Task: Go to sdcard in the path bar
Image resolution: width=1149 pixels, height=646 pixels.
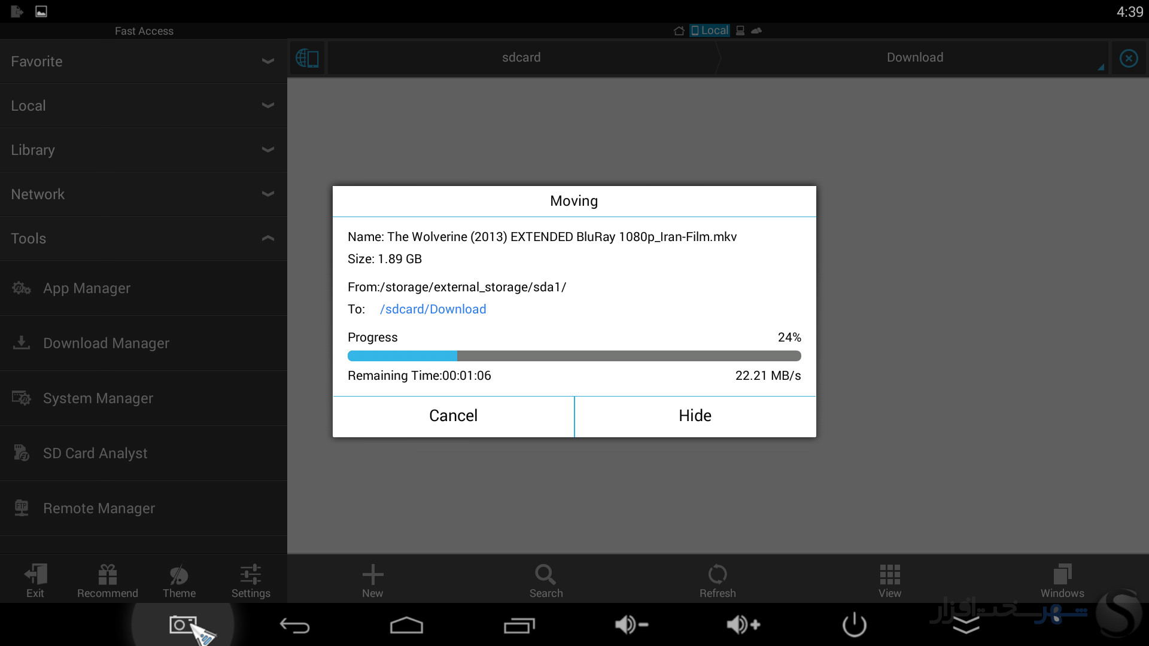Action: tap(521, 57)
